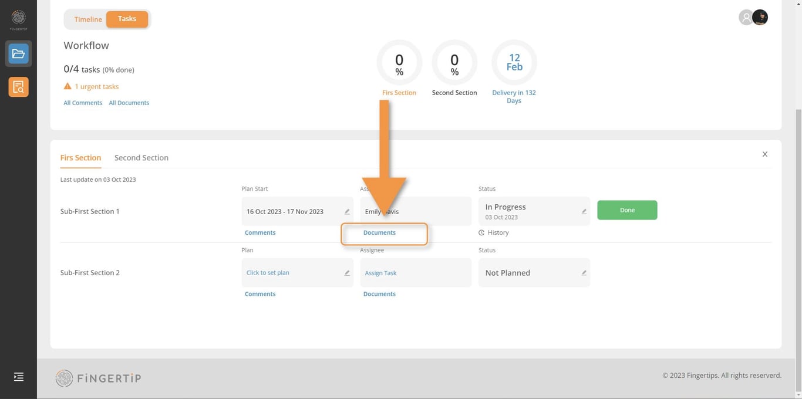802x399 pixels.
Task: Open the In Progress status field
Action: 534,211
